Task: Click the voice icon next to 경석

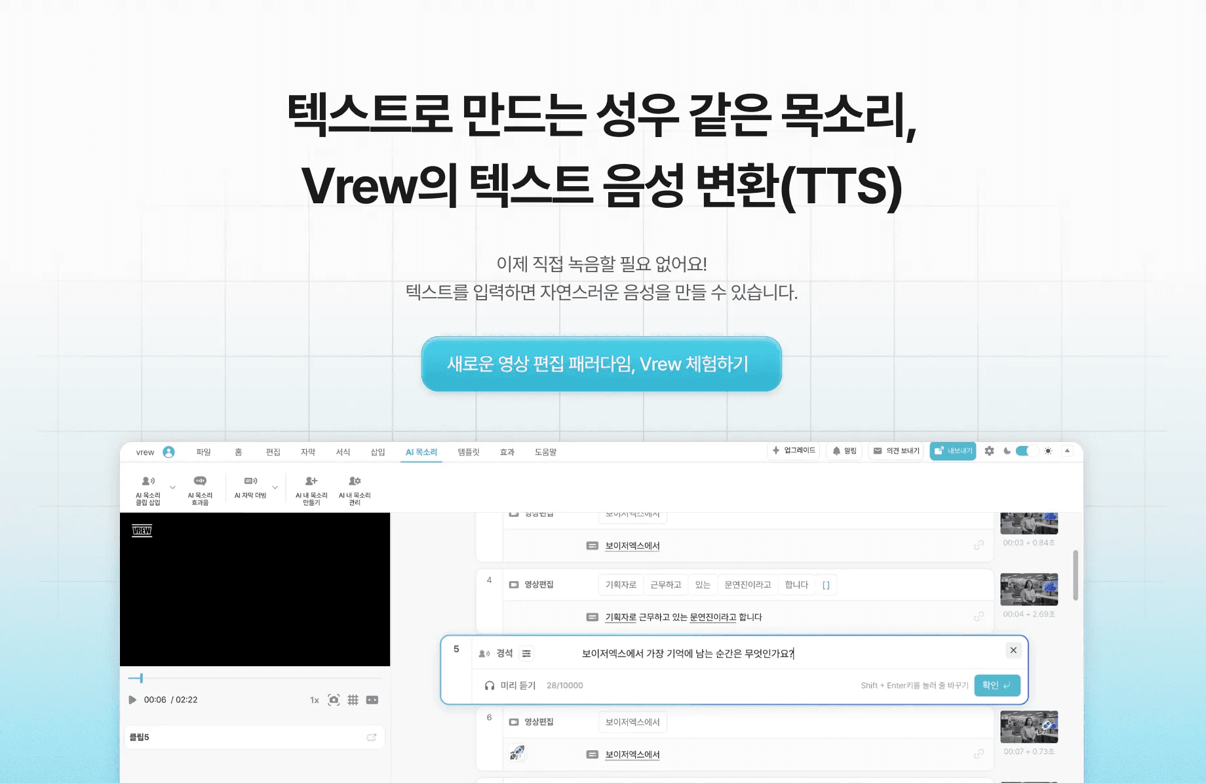Action: pos(484,653)
